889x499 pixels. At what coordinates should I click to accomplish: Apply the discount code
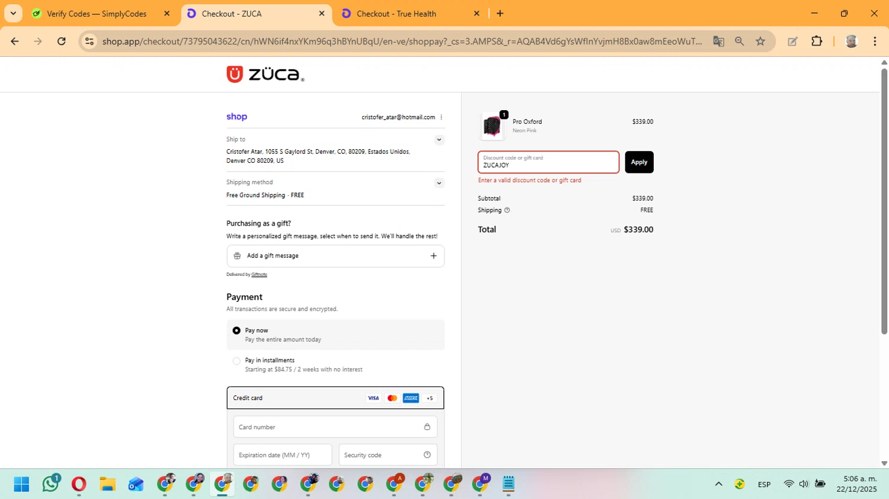click(639, 162)
